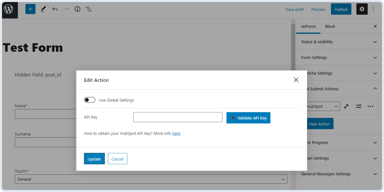Open the block inserter with the plus icon

30,9
